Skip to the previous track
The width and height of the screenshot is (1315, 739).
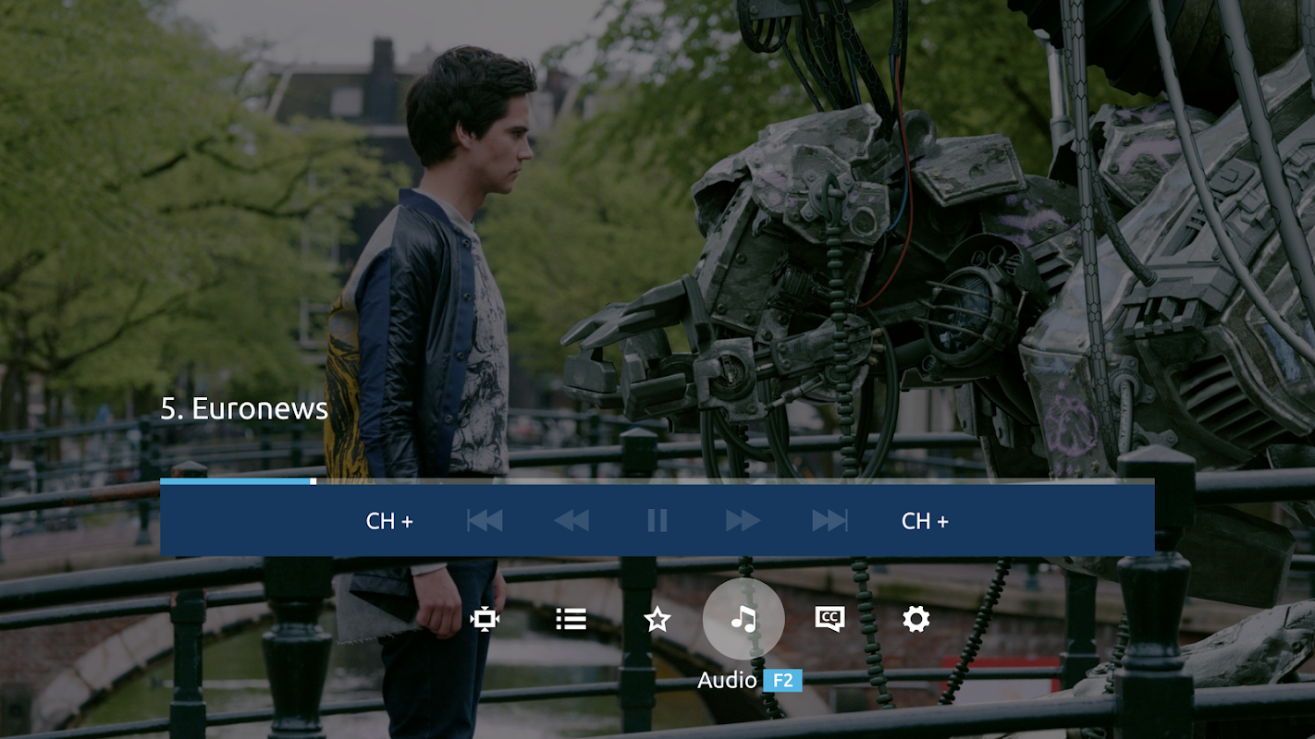[x=485, y=521]
